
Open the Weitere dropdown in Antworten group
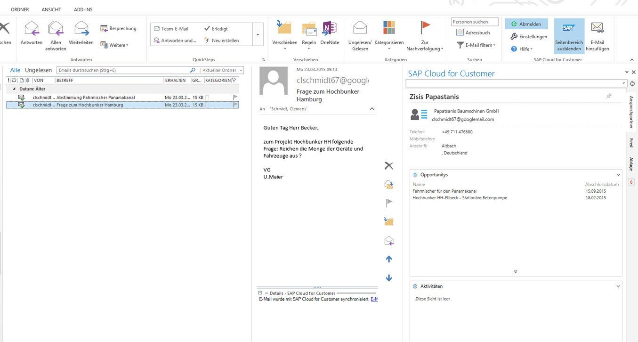point(114,45)
